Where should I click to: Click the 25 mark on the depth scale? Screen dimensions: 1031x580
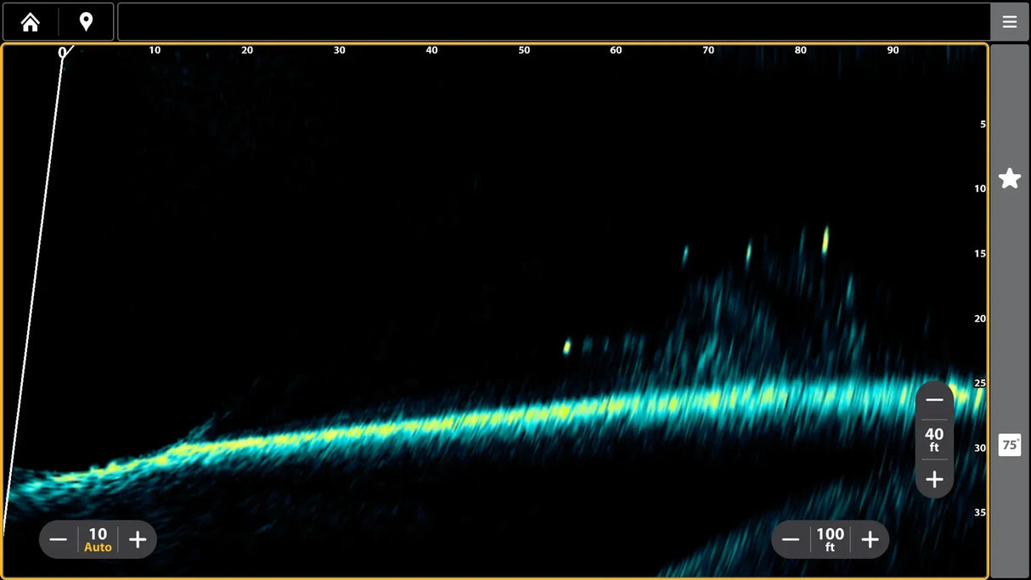[x=977, y=384]
